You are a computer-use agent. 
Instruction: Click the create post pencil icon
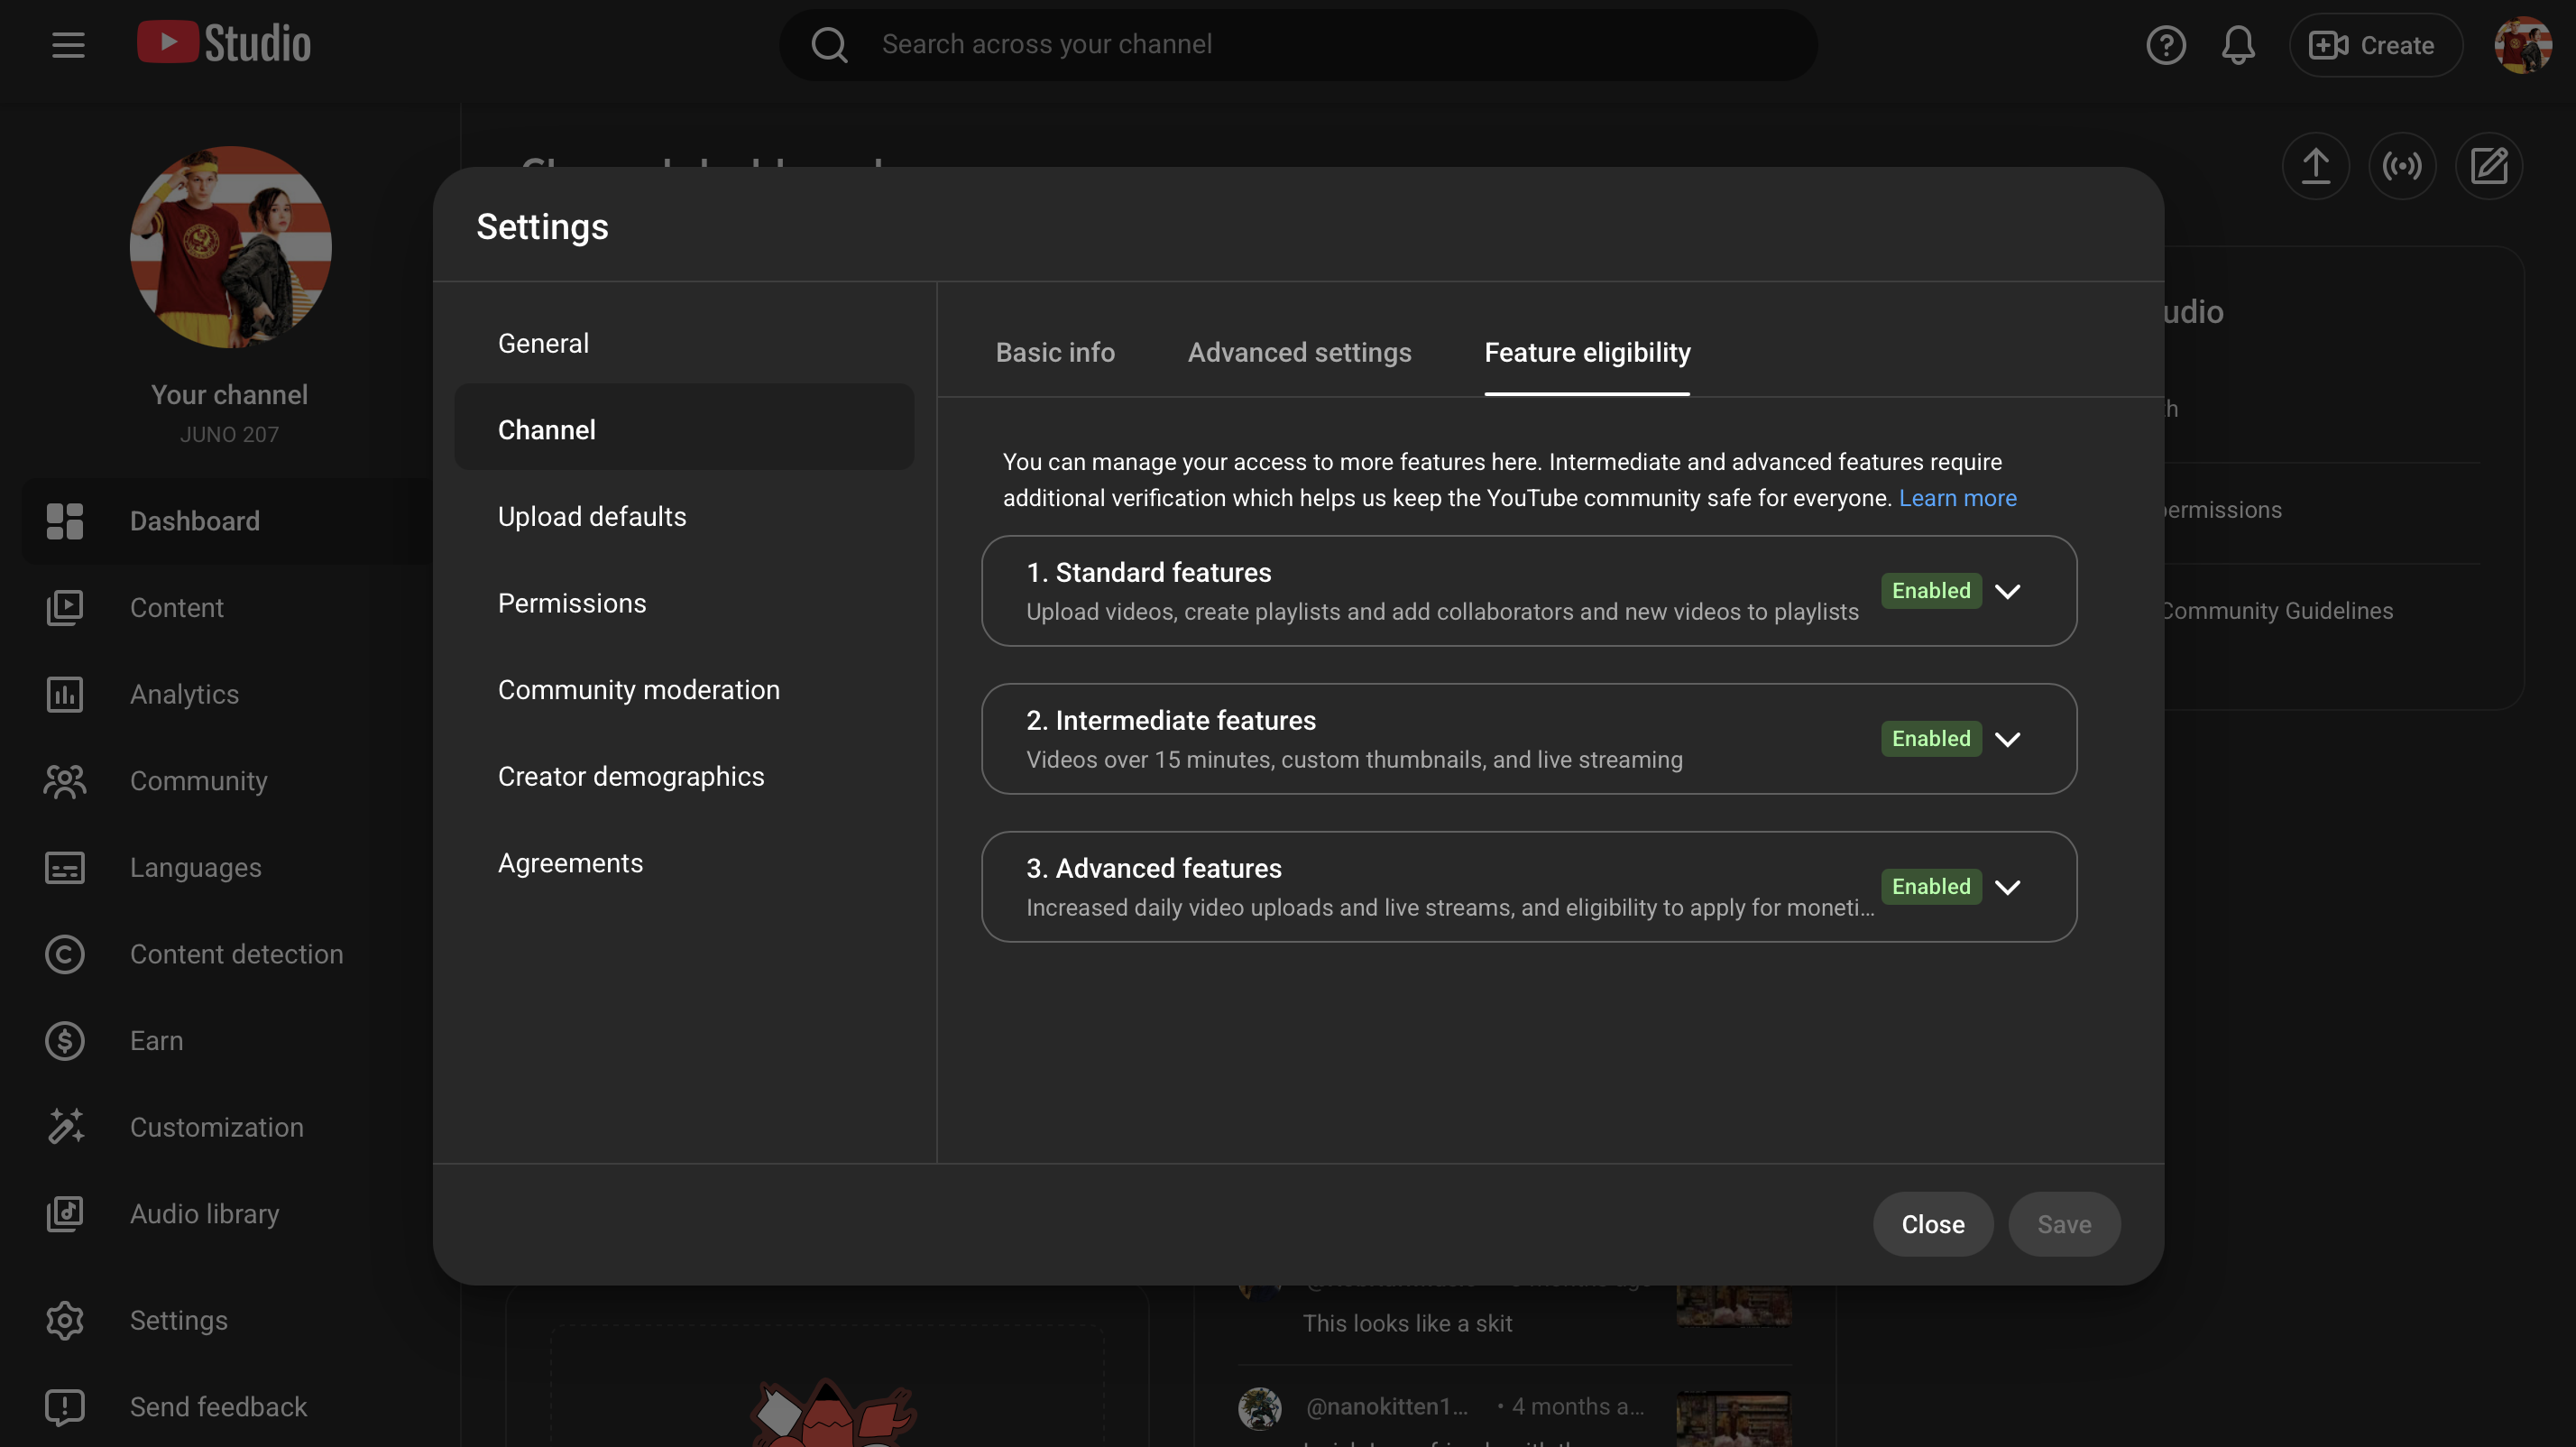tap(2488, 166)
